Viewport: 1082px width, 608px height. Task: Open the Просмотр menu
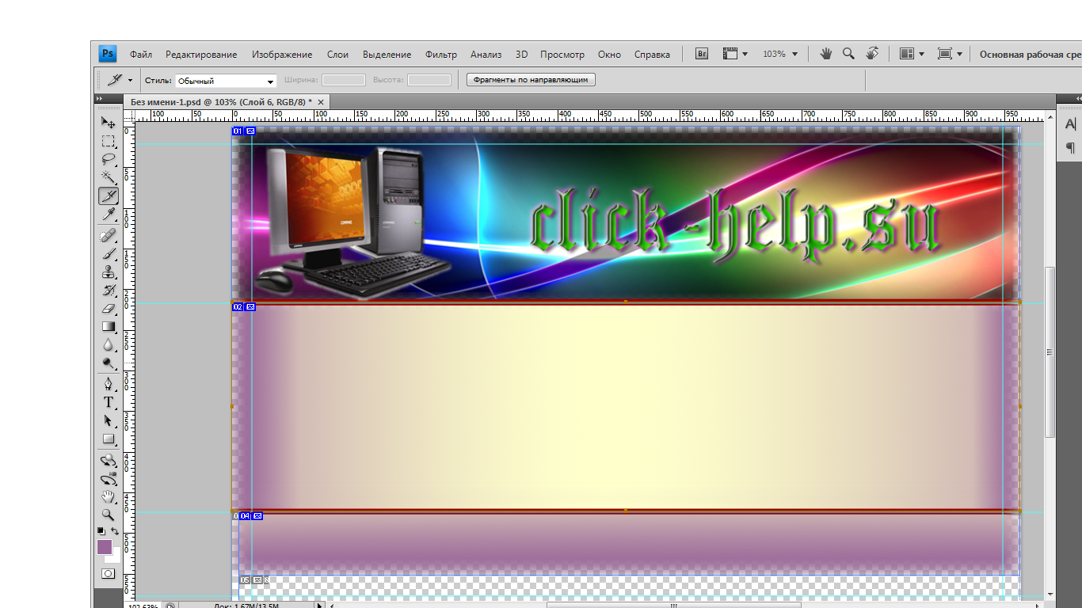coord(562,55)
